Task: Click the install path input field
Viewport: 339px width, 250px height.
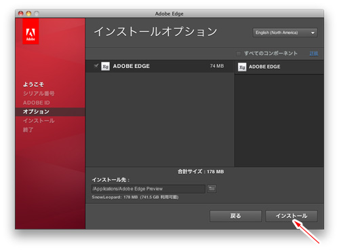Action: [148, 189]
